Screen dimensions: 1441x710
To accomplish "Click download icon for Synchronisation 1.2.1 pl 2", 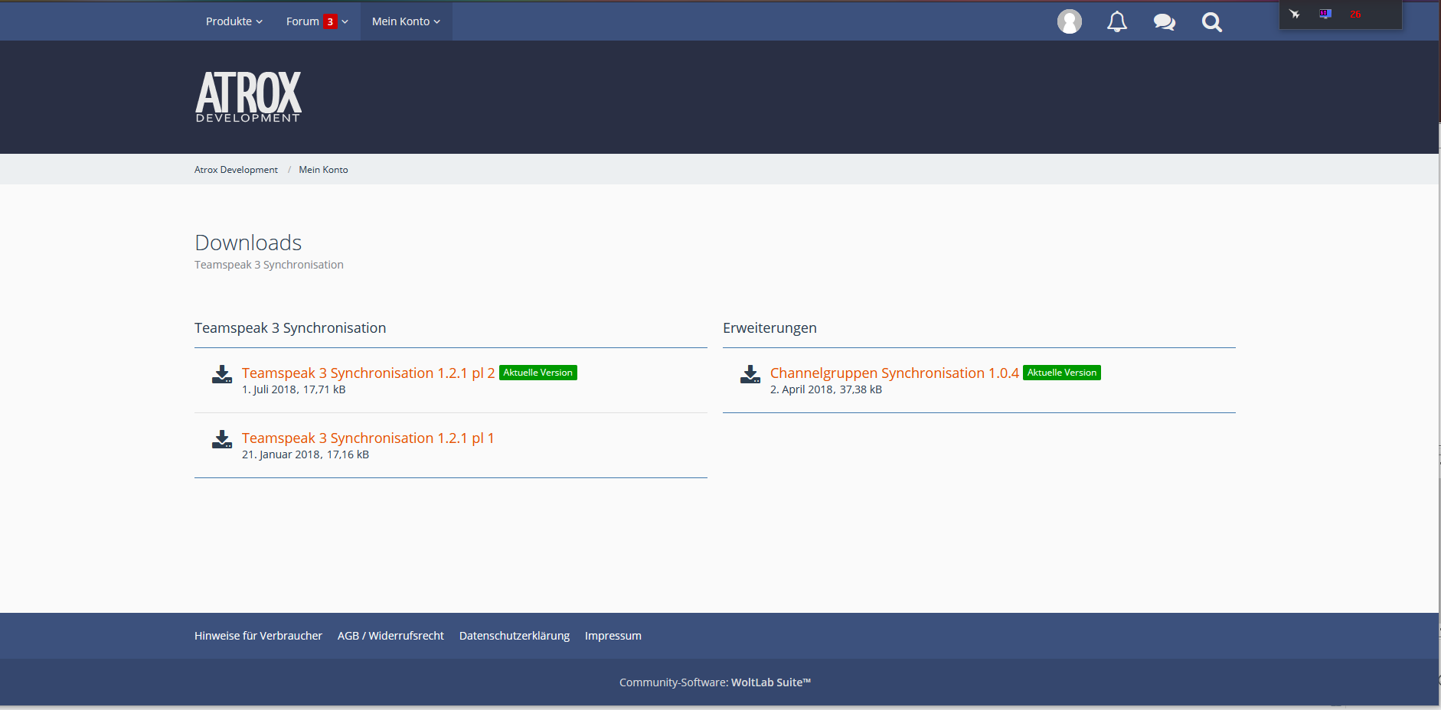I will point(222,374).
